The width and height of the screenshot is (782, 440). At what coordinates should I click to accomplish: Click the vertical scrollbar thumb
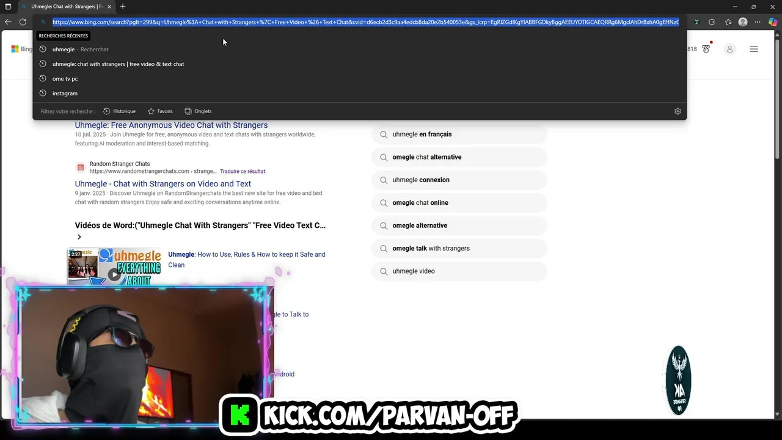point(778,98)
